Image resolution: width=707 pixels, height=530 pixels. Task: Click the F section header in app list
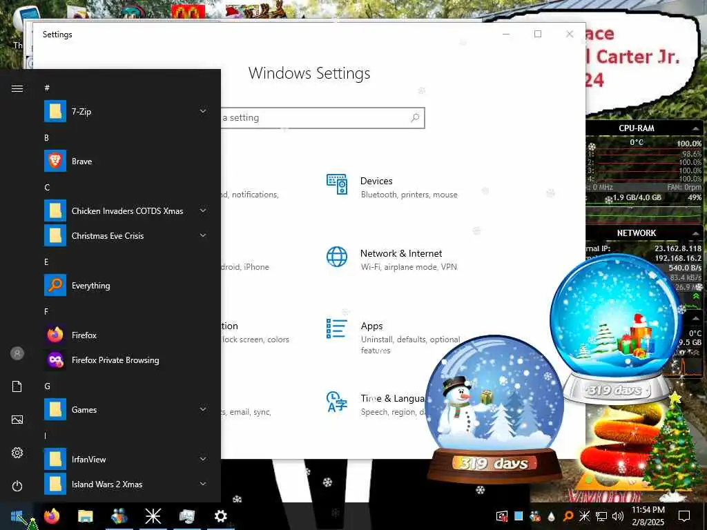pos(46,311)
